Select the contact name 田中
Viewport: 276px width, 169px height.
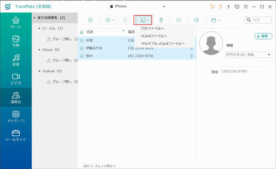click(89, 56)
